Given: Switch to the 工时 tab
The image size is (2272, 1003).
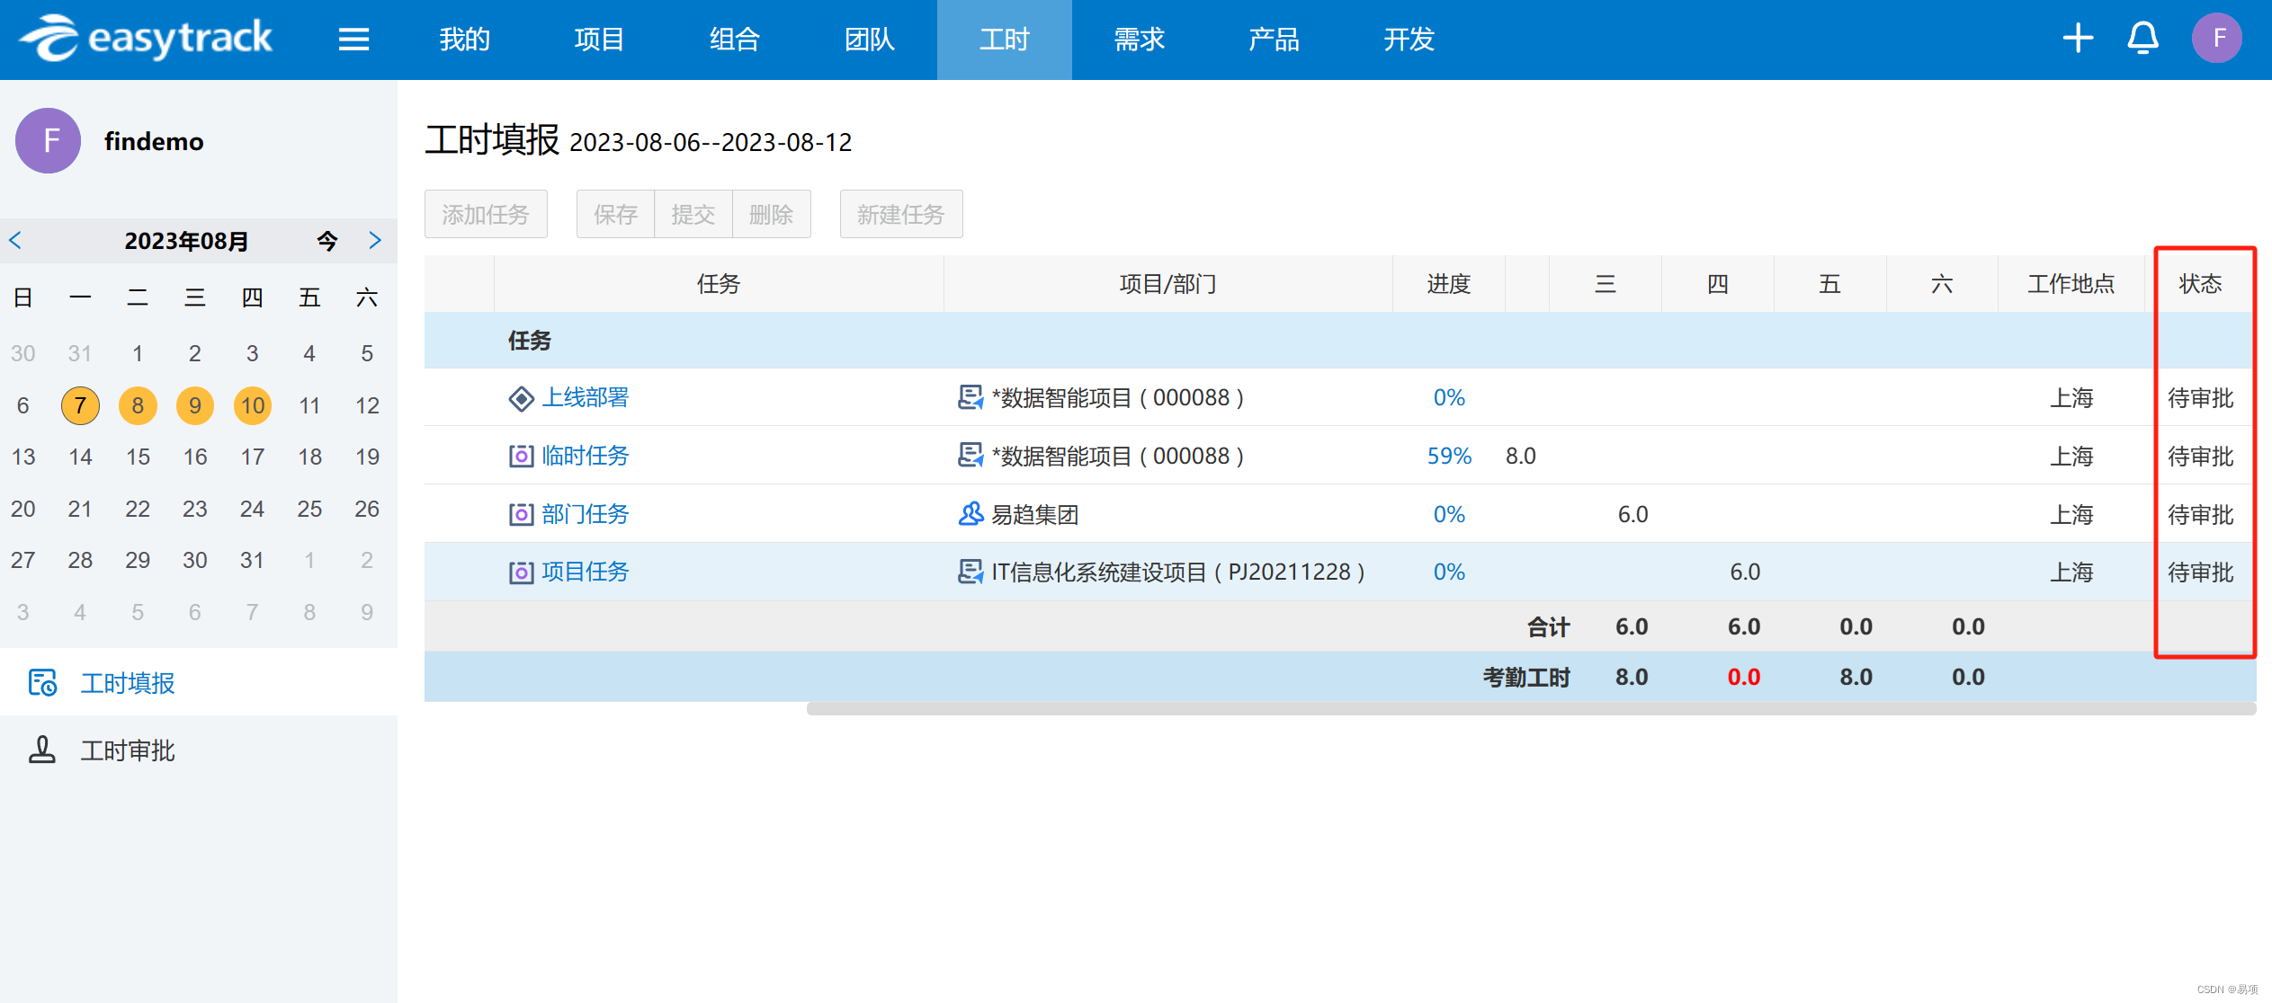Looking at the screenshot, I should point(1004,40).
